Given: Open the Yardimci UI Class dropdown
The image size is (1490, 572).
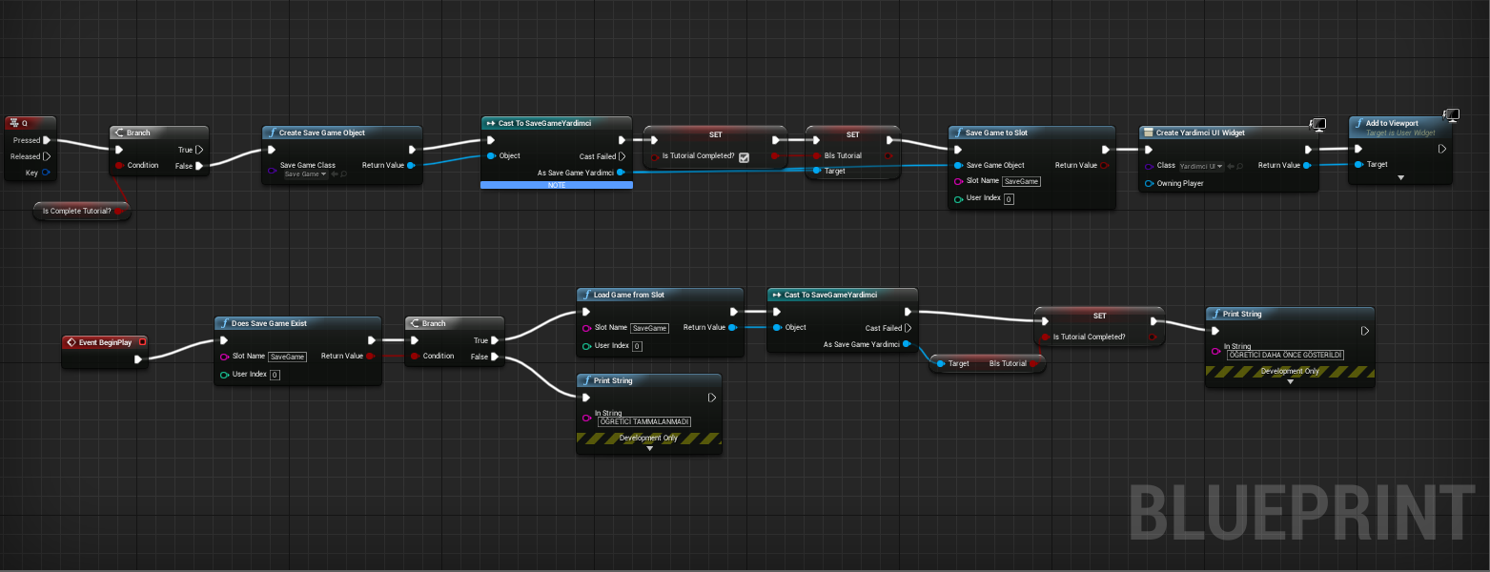Looking at the screenshot, I should pos(1200,166).
